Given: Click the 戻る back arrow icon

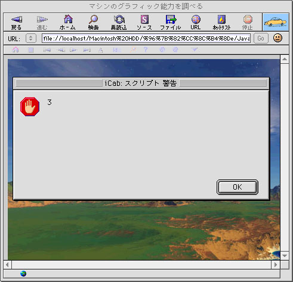Looking at the screenshot, I should (17, 20).
